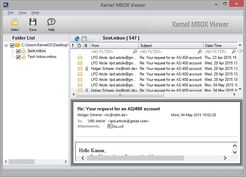Minimize the Kernel MBOX Viewer window
Image resolution: width=246 pixels, height=177 pixels.
[x=216, y=4]
